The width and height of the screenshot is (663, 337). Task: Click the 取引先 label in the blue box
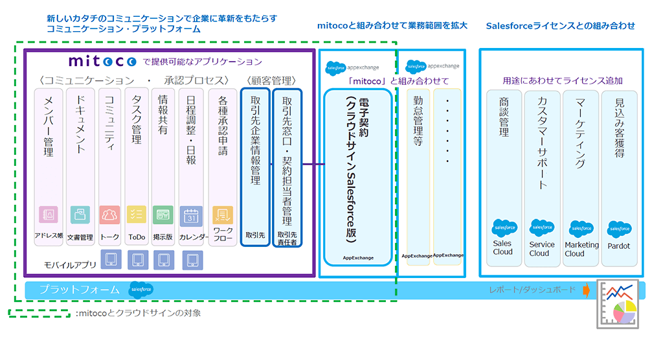(255, 235)
